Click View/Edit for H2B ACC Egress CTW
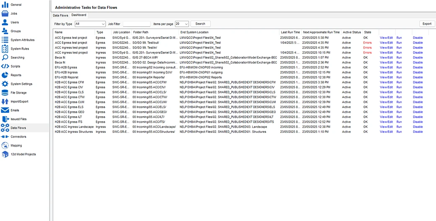Viewport: 436px width, 221px height. (x=386, y=97)
